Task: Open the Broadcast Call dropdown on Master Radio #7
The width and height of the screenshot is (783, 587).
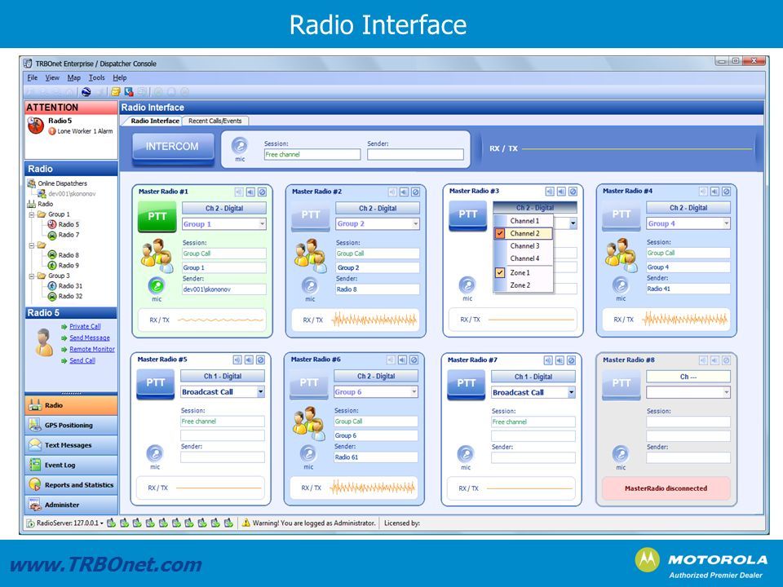Action: click(x=571, y=392)
